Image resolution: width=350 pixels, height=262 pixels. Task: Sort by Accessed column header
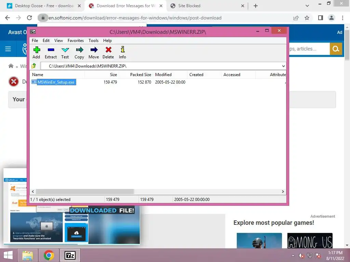[238, 75]
